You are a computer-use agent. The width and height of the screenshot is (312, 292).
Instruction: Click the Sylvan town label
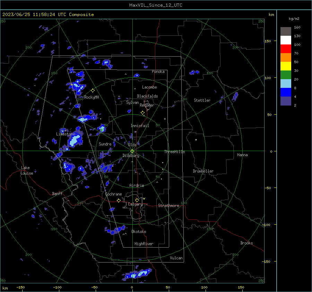(x=132, y=102)
